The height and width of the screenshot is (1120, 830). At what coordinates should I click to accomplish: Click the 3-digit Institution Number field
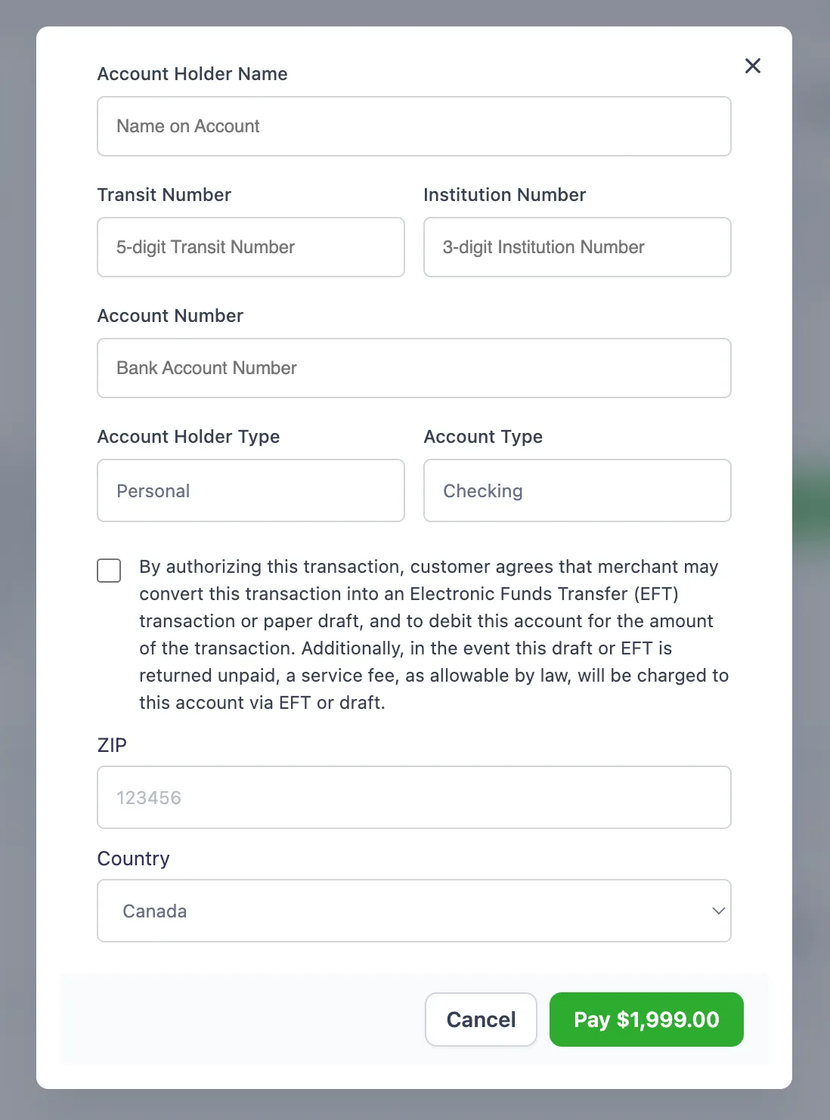point(577,247)
